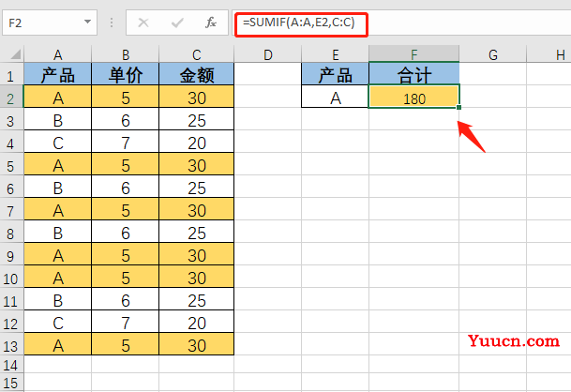Select cell A4 containing C

57,143
